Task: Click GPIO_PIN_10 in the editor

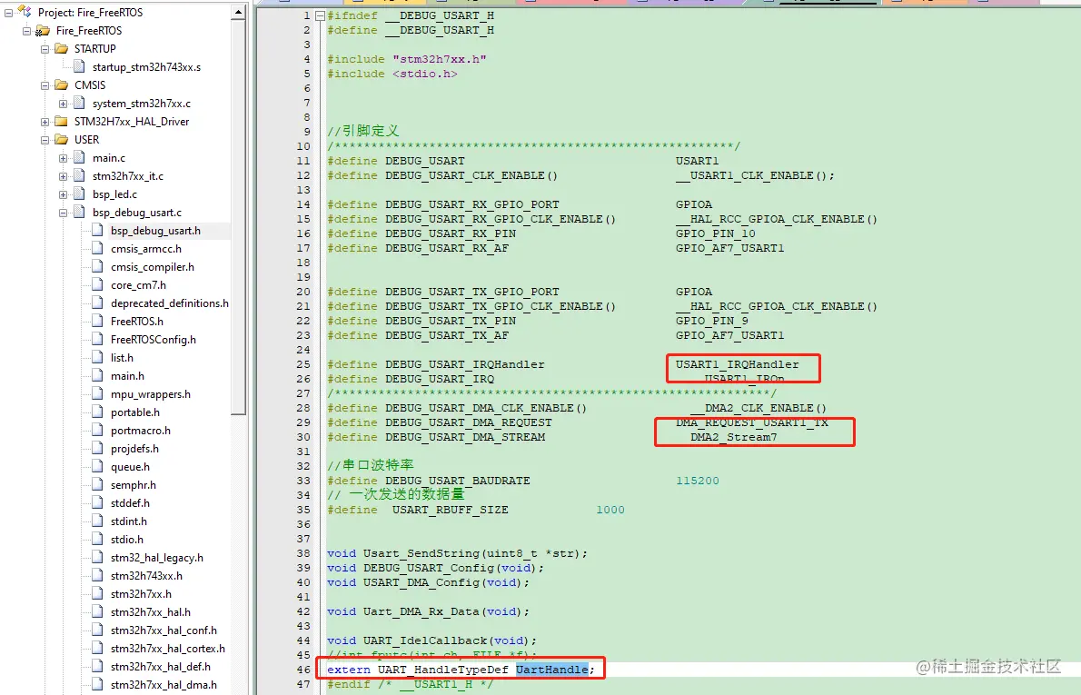Action: point(716,233)
